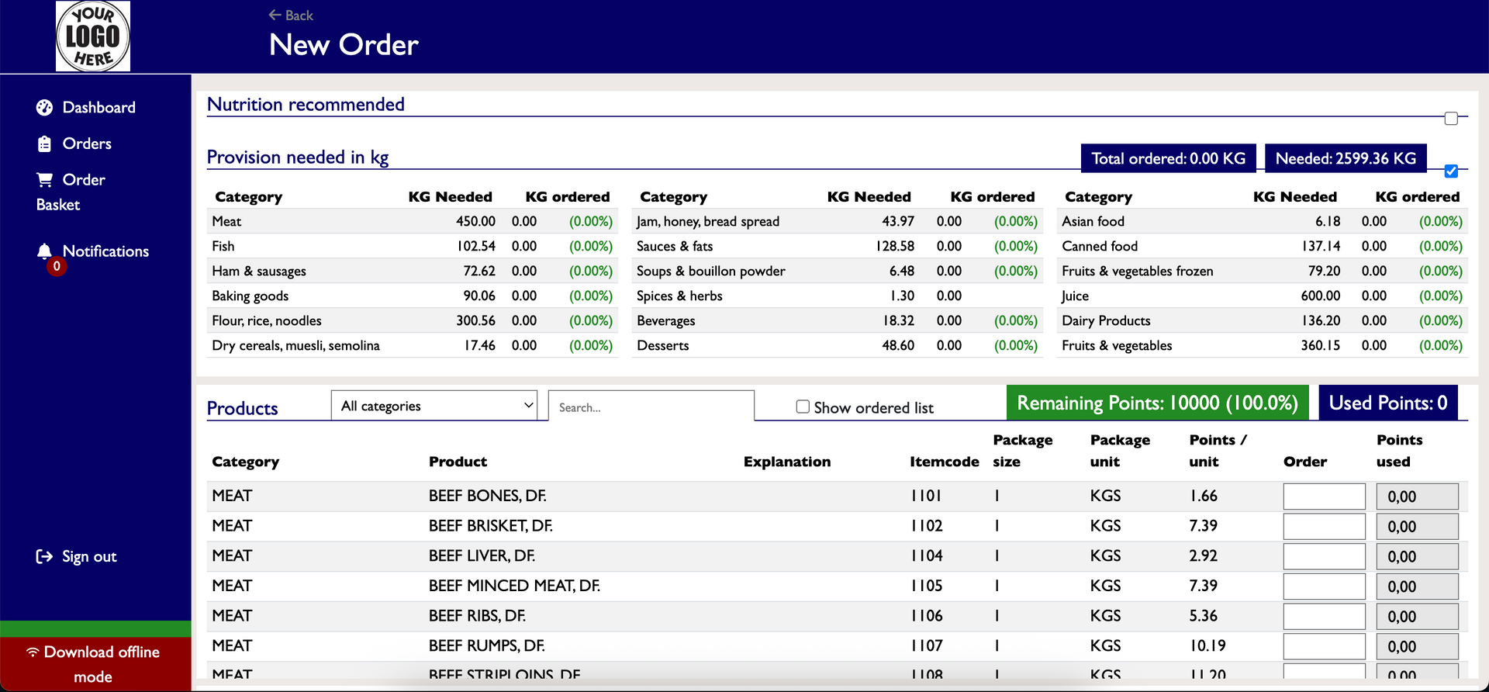Screen dimensions: 1489x692
Task: Click the Your Logo Here image
Action: (93, 36)
